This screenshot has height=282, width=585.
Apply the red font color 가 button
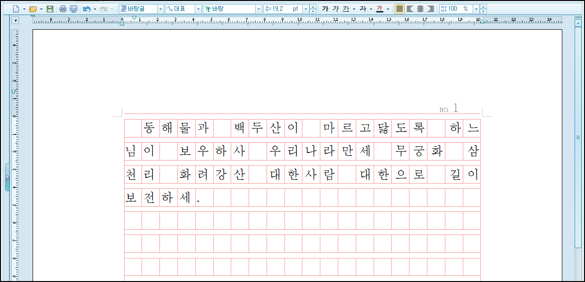tap(380, 9)
